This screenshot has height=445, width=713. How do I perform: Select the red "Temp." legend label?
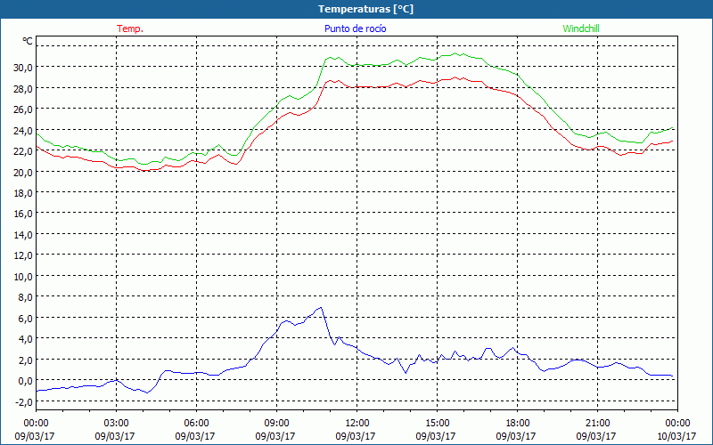point(130,28)
